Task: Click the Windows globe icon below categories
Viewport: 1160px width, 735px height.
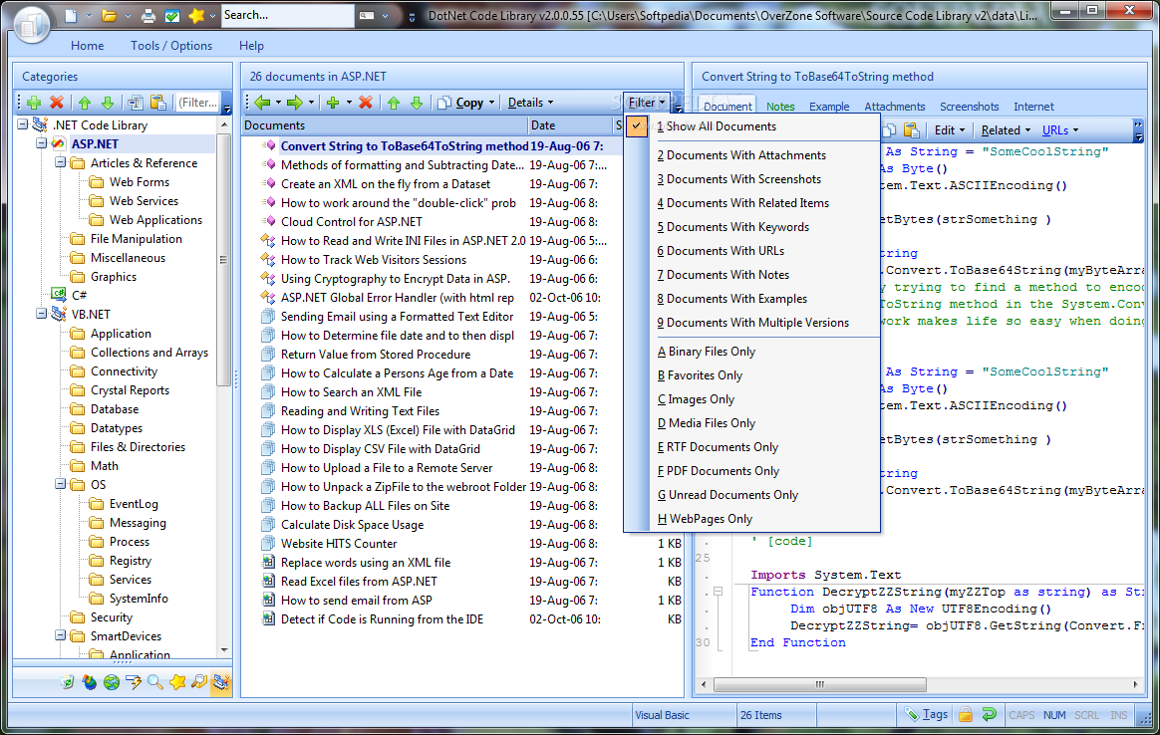Action: pos(90,682)
